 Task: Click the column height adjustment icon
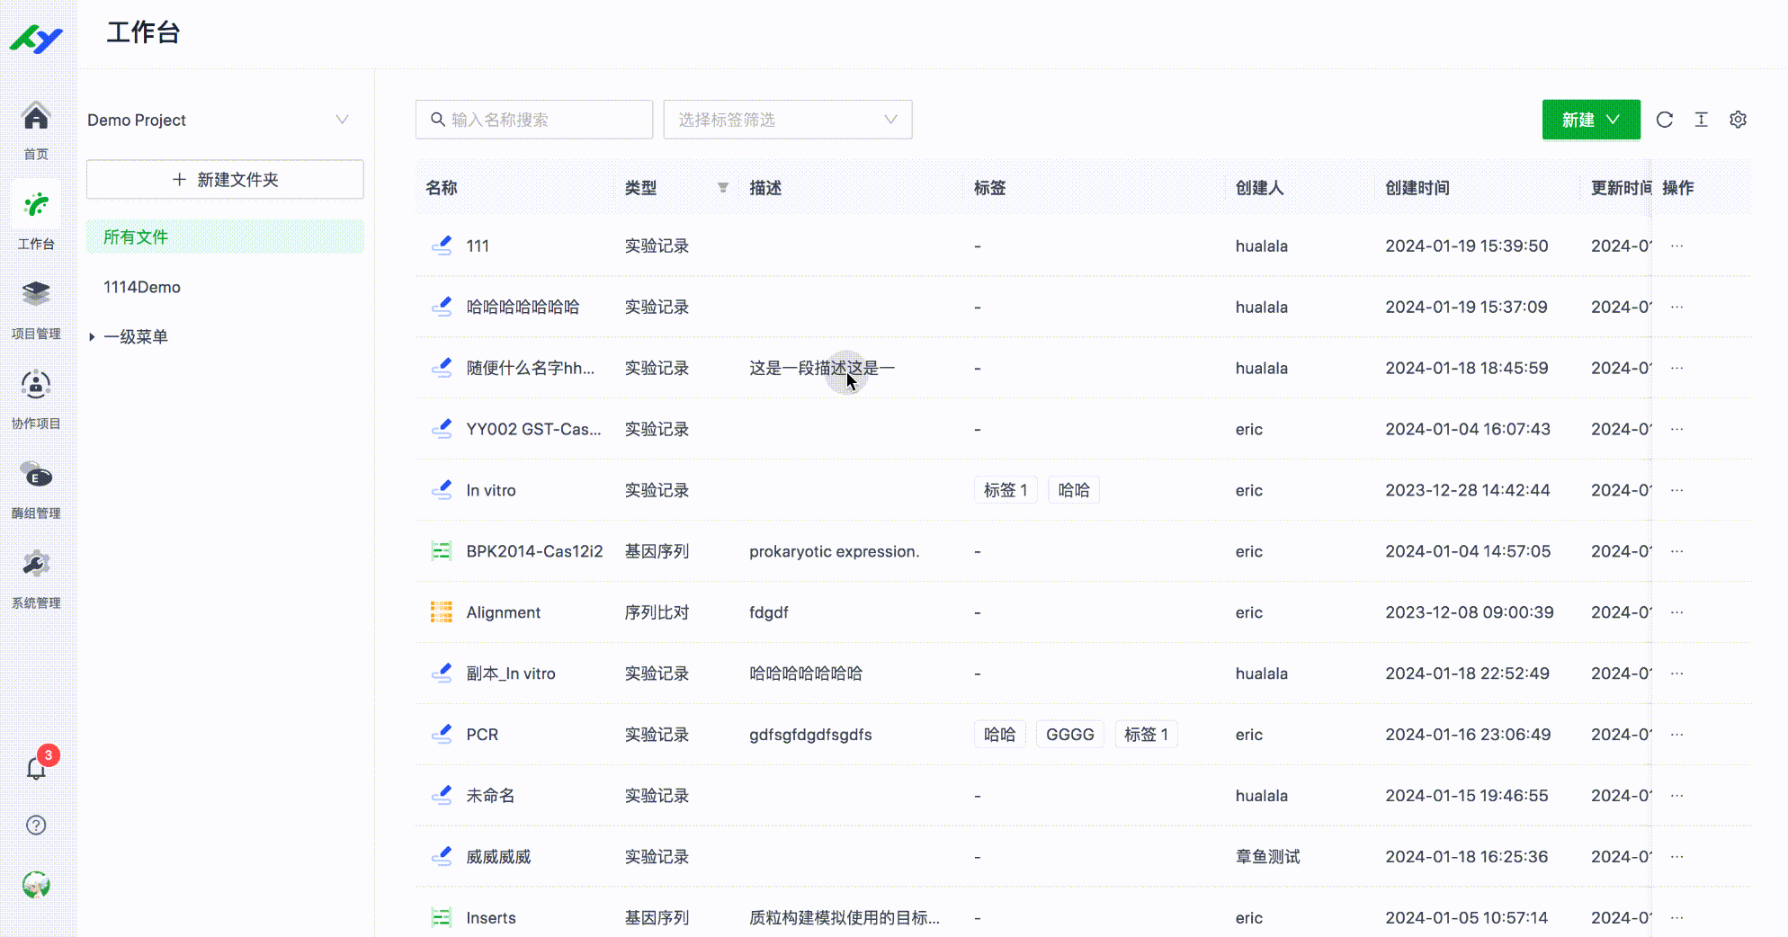(1701, 119)
